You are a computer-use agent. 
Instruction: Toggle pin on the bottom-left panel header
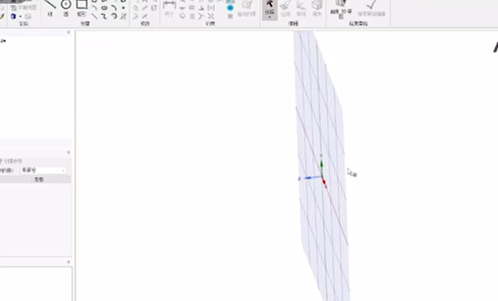click(x=68, y=262)
